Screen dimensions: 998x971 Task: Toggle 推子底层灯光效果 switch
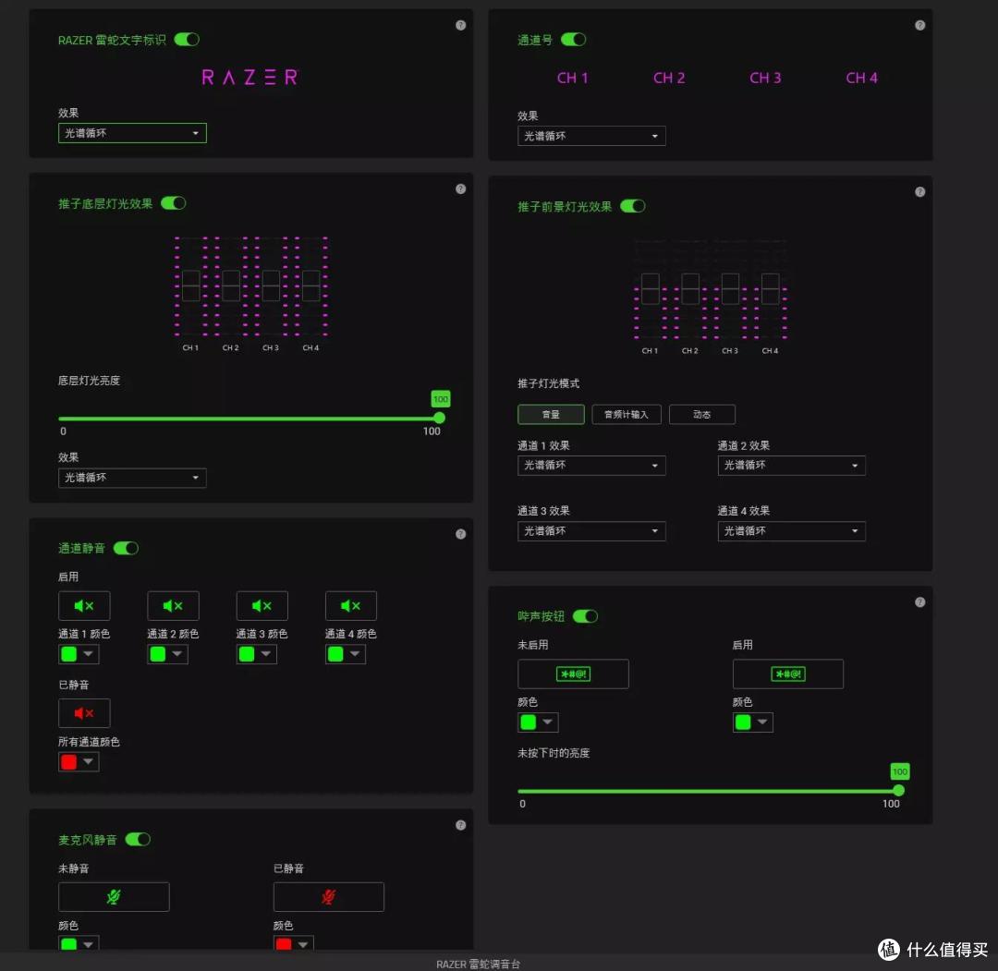point(173,203)
